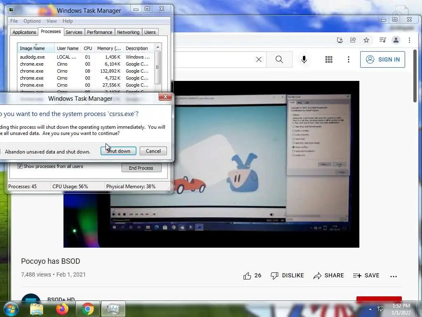This screenshot has height=317, width=422.
Task: Open Chrome's download page icon
Action: (x=340, y=40)
